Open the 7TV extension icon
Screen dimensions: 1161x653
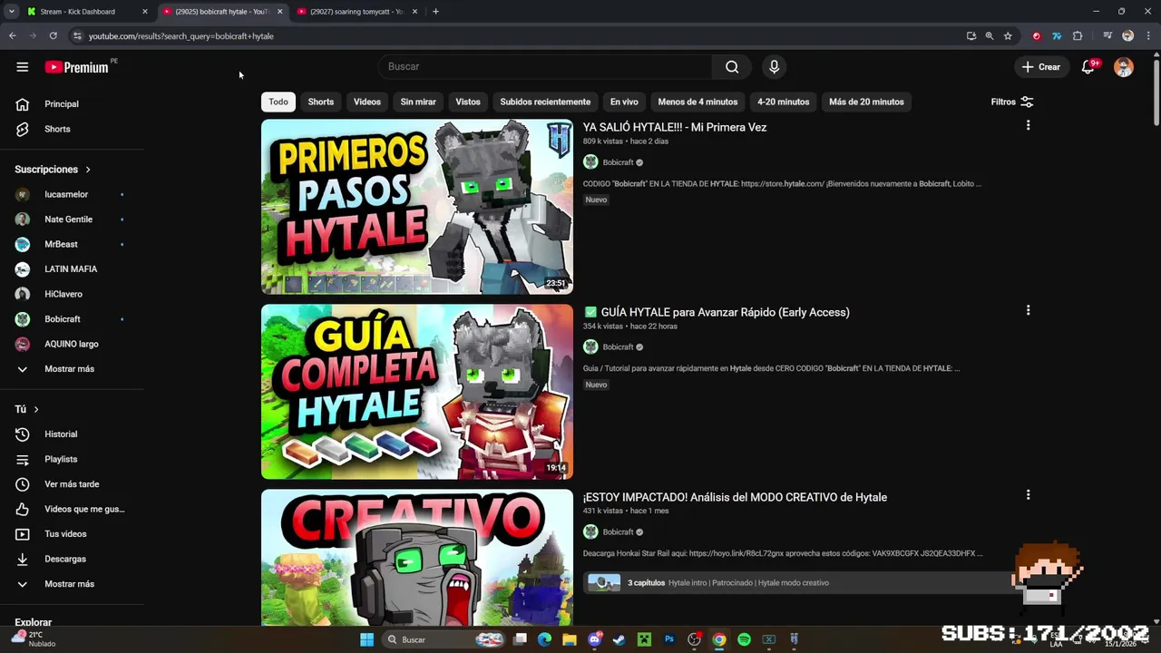tap(1057, 36)
